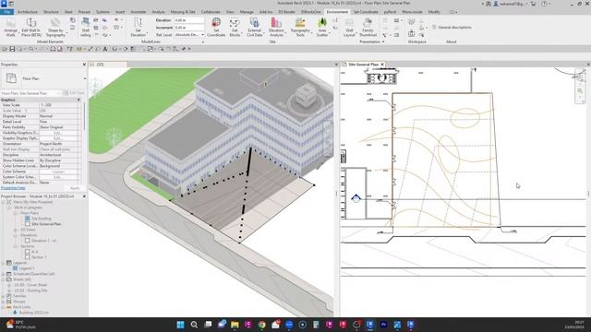
Task: Click the Family Thumbnail tool
Action: [x=368, y=27]
